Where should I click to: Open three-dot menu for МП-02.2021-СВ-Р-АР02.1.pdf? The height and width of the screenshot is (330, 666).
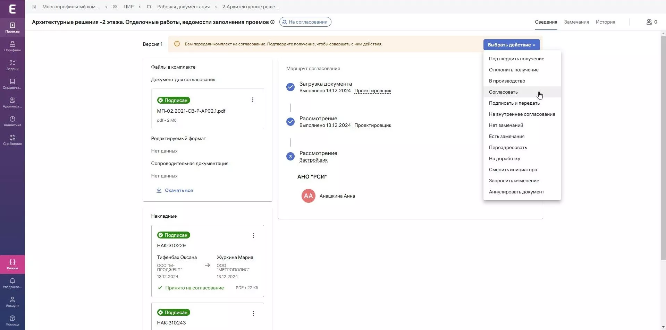pos(253,100)
